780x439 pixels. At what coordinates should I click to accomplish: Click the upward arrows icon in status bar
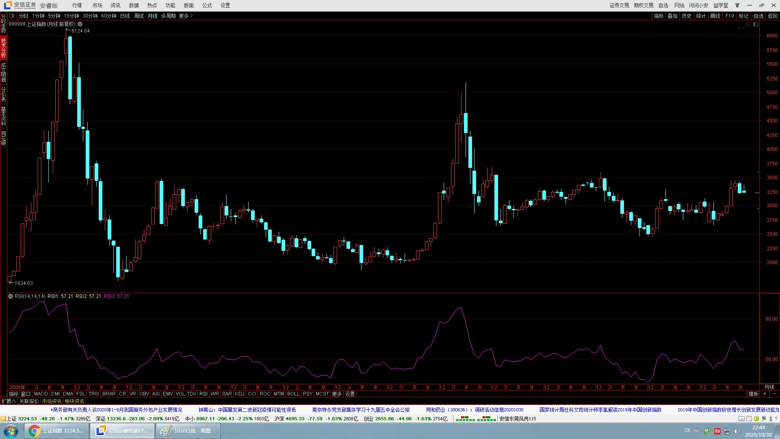[x=770, y=419]
